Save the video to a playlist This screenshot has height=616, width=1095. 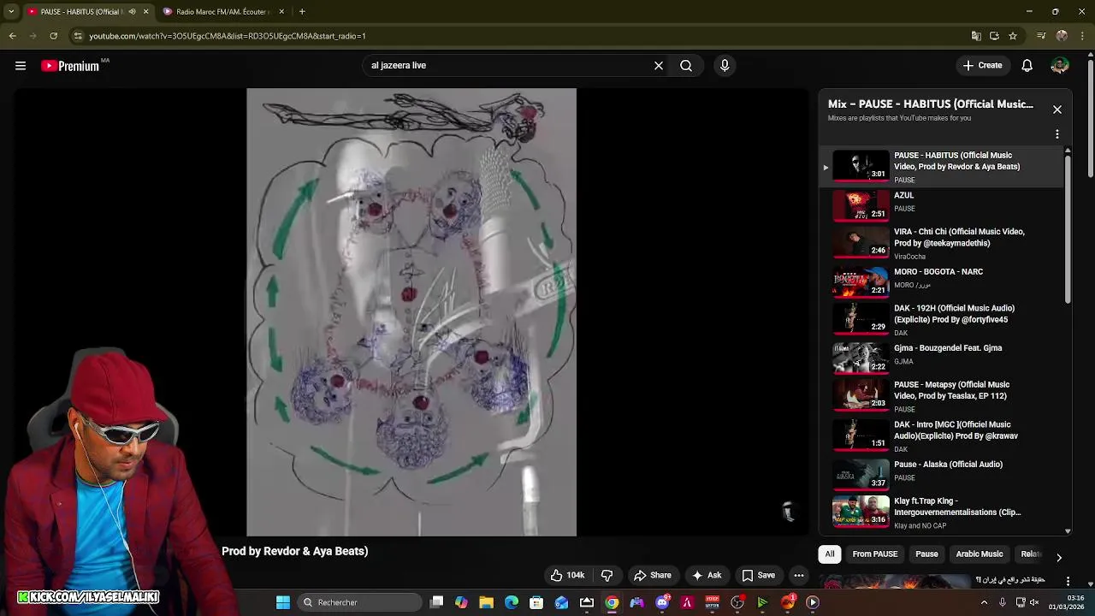pos(758,576)
